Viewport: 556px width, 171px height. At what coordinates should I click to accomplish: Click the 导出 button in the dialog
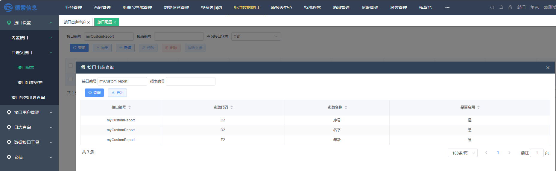[117, 93]
